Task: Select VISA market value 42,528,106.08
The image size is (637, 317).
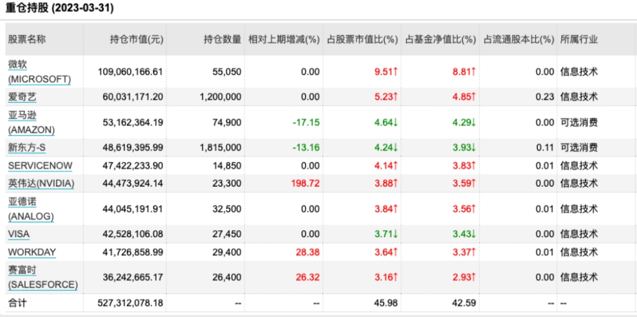Action: pyautogui.click(x=133, y=234)
